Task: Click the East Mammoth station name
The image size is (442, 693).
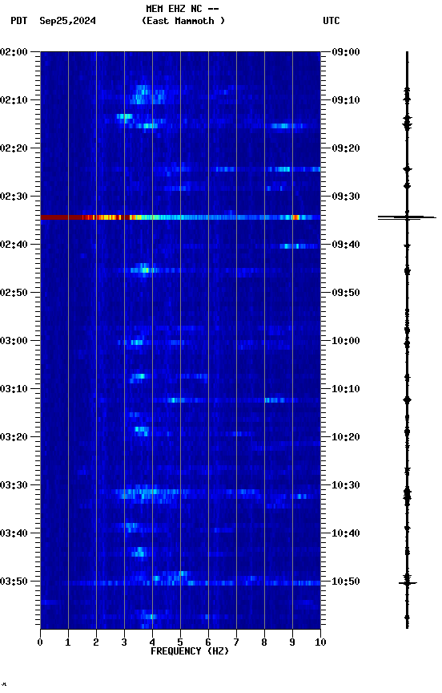Action: tap(183, 21)
